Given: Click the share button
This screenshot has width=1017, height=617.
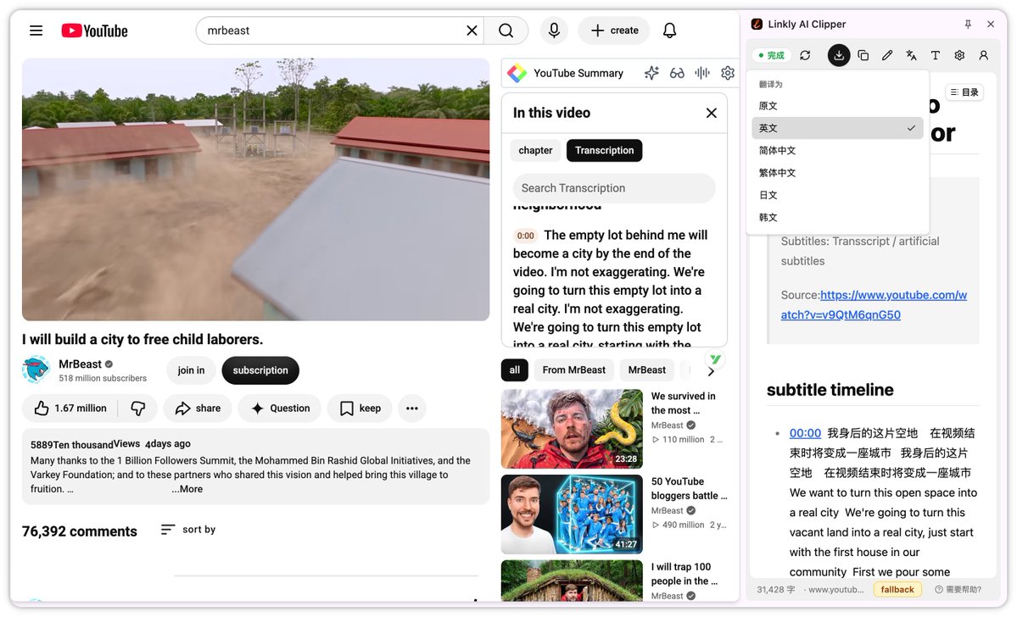Looking at the screenshot, I should click(198, 409).
